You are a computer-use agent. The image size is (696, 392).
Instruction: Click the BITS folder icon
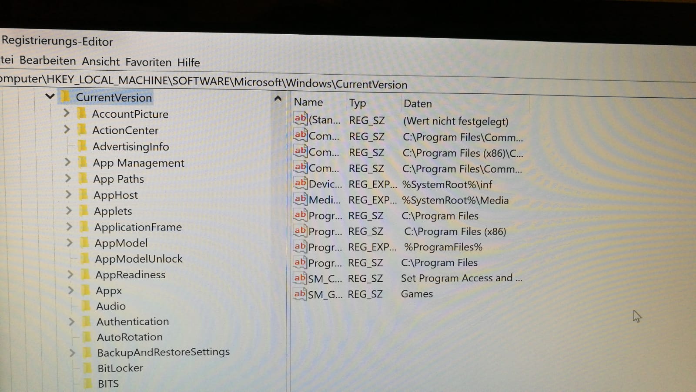pyautogui.click(x=88, y=383)
